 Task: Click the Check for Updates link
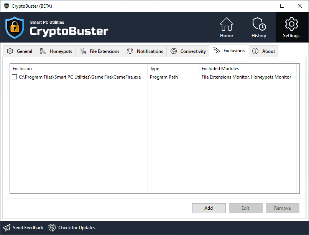point(77,227)
